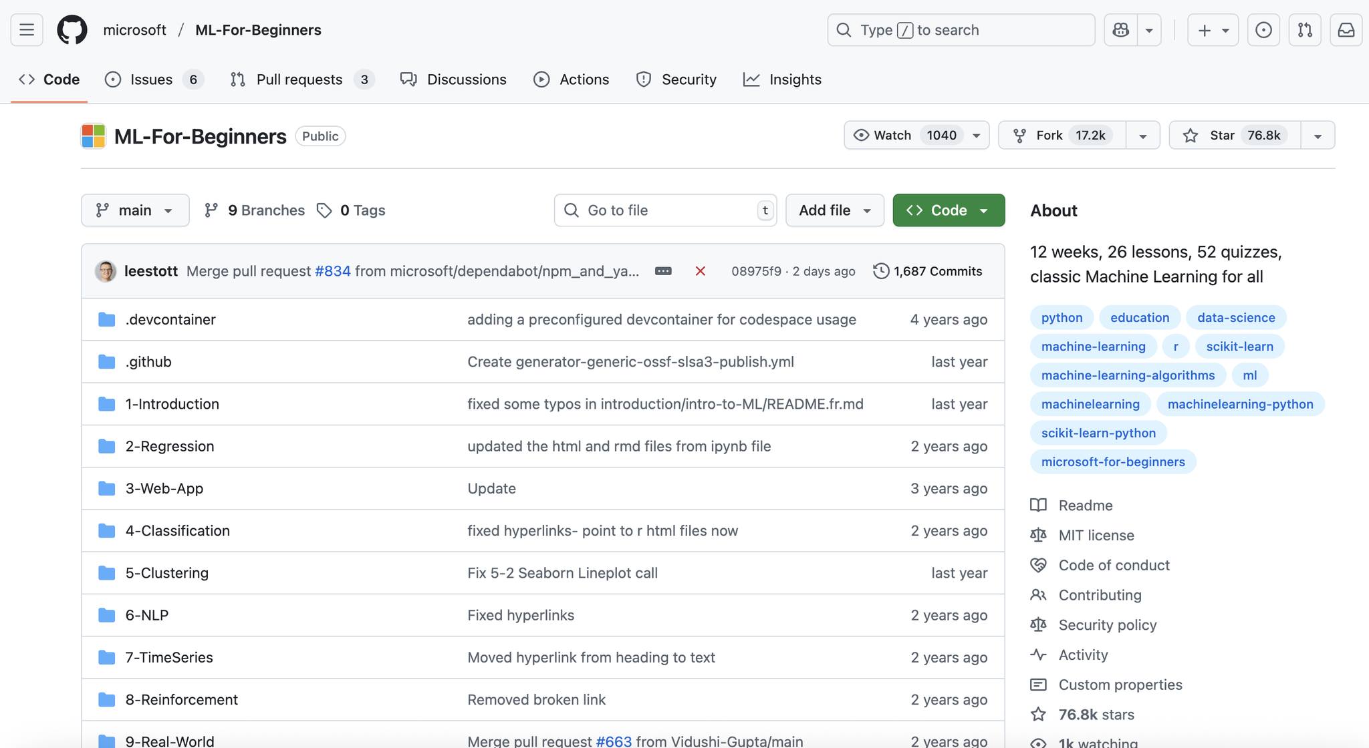
Task: Switch to the Issues tab
Action: pyautogui.click(x=154, y=79)
